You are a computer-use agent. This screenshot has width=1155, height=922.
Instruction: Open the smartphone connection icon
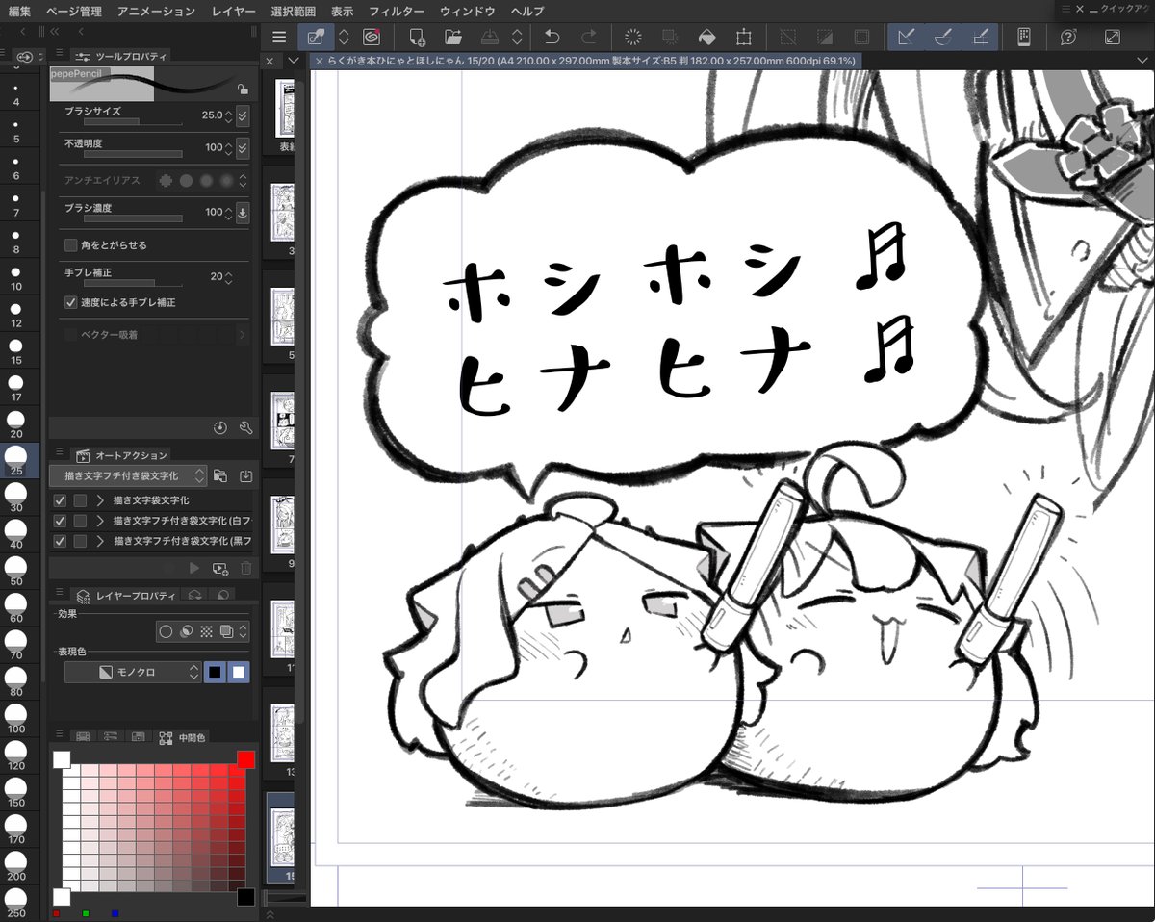point(1024,37)
